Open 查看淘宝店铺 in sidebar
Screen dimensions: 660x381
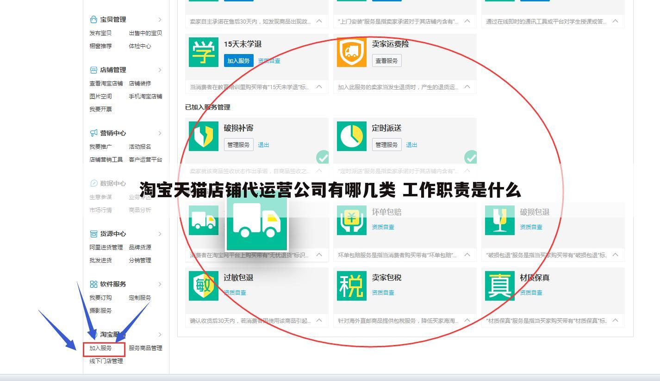coord(106,83)
